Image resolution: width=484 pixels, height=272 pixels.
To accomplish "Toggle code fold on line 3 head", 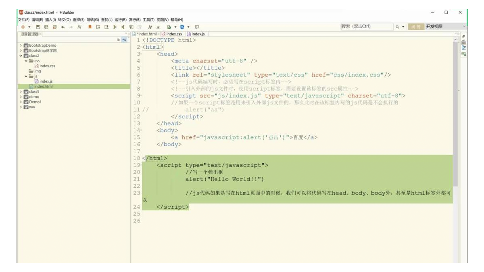I will click(x=141, y=54).
